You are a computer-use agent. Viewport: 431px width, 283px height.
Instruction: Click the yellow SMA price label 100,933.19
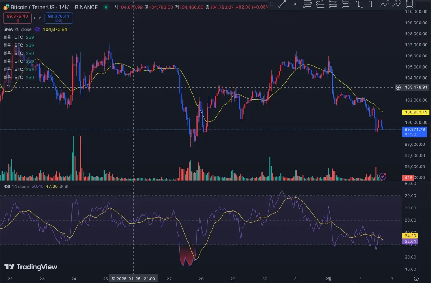415,112
